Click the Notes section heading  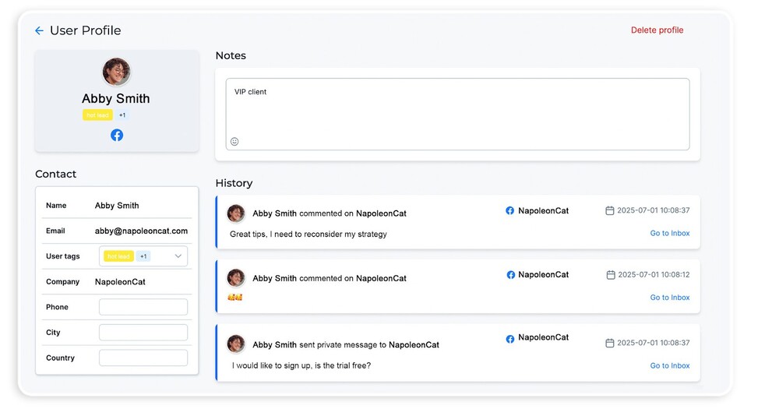click(231, 55)
